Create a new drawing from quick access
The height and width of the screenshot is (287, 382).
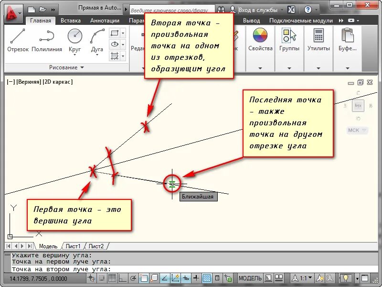point(32,10)
